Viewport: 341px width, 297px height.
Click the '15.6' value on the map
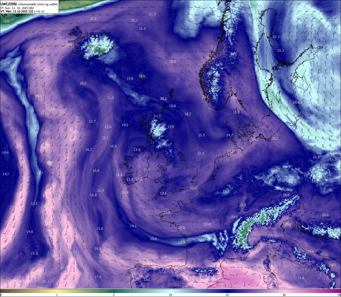coord(100,229)
